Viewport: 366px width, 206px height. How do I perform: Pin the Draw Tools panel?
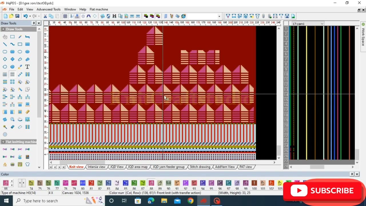[34, 23]
